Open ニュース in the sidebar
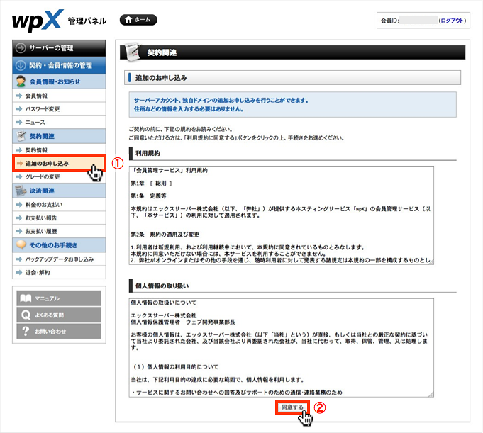The height and width of the screenshot is (433, 483). tap(59, 122)
